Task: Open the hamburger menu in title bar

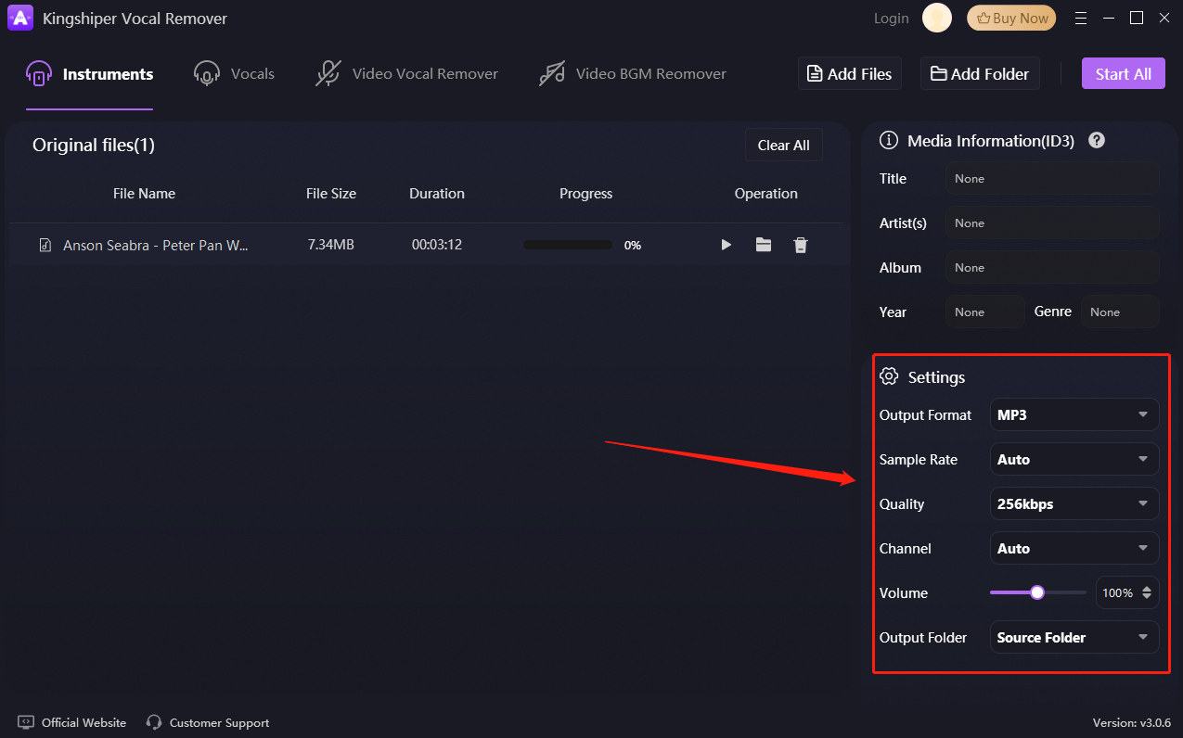Action: 1080,18
